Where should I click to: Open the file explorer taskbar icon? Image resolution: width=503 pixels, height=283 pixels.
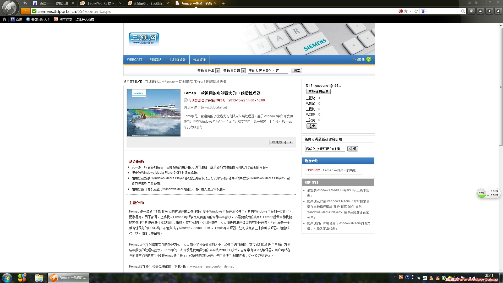tap(39, 278)
